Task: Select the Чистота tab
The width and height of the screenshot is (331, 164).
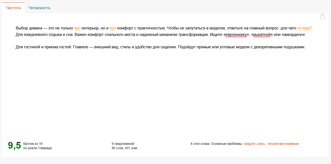Action: coord(13,8)
